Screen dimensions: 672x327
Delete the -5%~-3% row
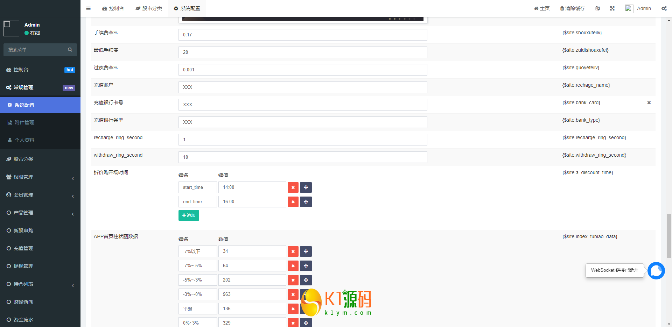pos(293,280)
